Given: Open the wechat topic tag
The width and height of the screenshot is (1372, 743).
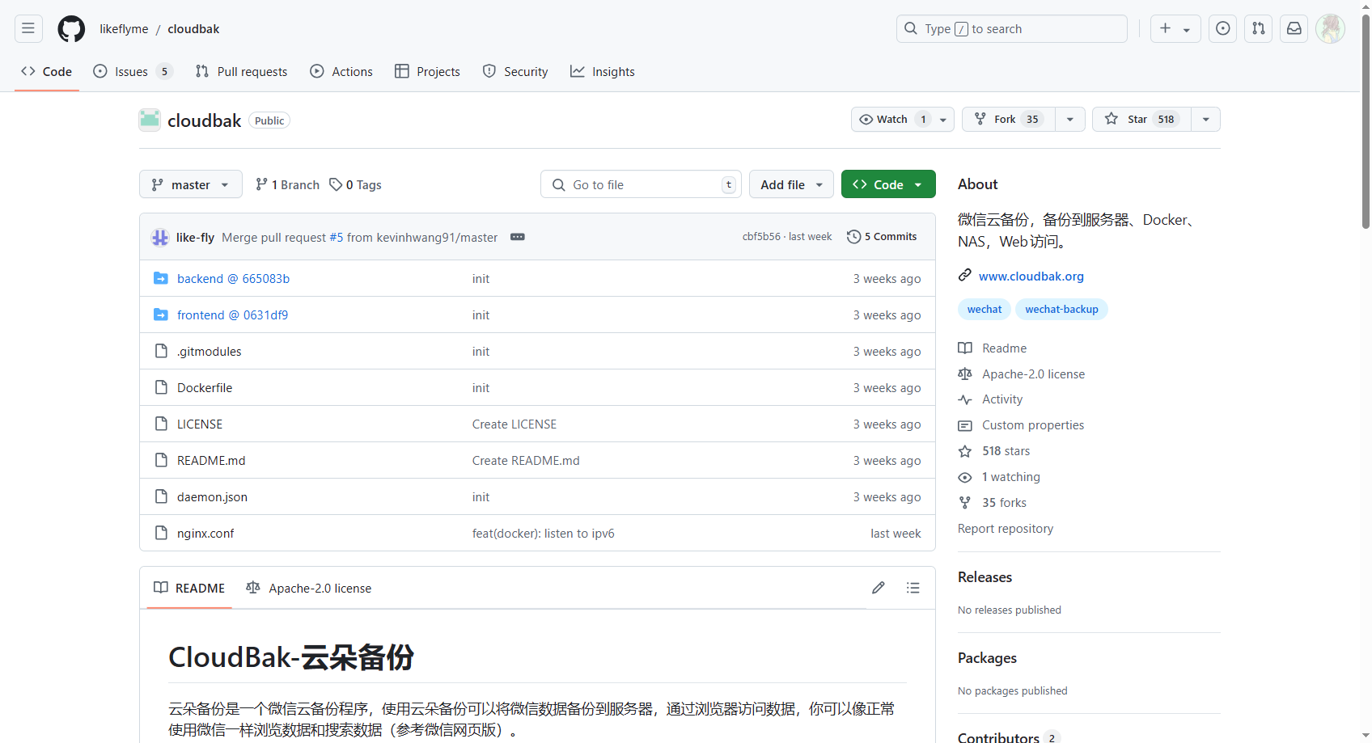Looking at the screenshot, I should point(985,309).
